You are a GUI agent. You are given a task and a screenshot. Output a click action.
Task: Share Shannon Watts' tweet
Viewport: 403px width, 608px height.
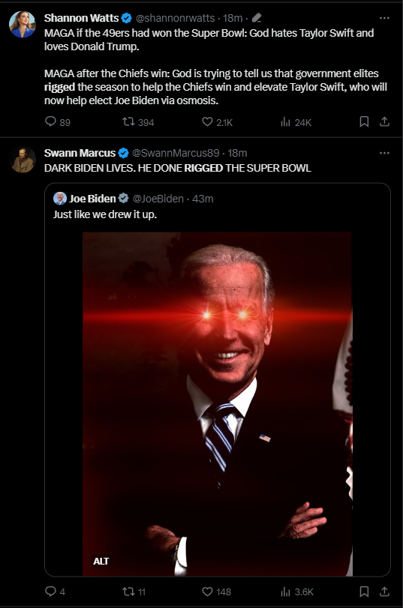coord(384,121)
